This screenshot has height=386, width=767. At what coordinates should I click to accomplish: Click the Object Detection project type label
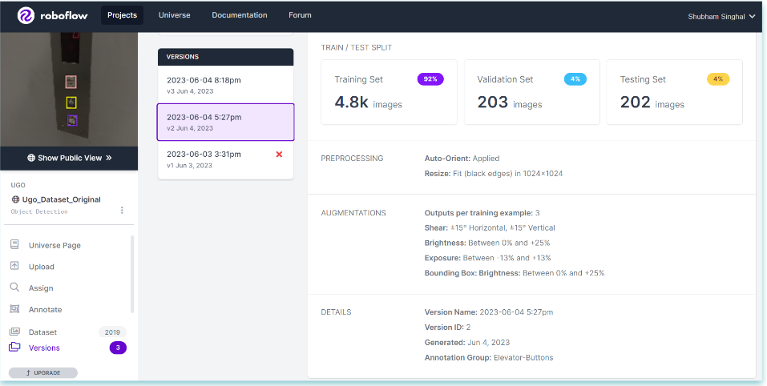39,211
